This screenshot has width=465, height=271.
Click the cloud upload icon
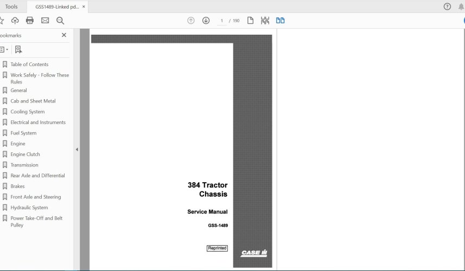click(x=15, y=21)
